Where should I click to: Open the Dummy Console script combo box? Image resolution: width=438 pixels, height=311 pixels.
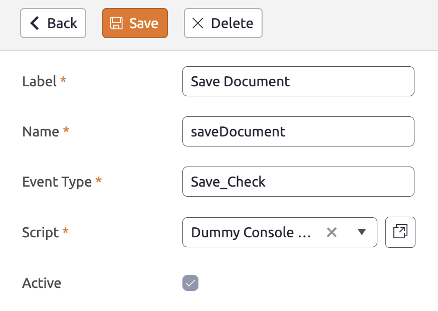[x=280, y=232]
